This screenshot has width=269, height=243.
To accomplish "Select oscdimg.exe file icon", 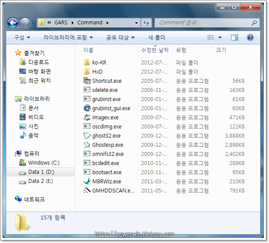I will (87, 126).
